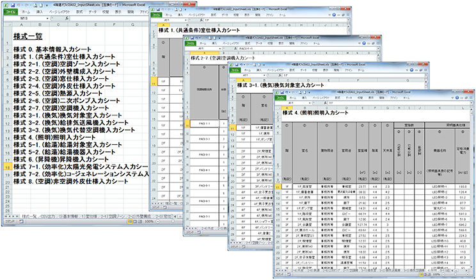Click Undo arrow in 様式一覧 window
Screen dimensions: 476x280
pyautogui.click(x=19, y=5)
